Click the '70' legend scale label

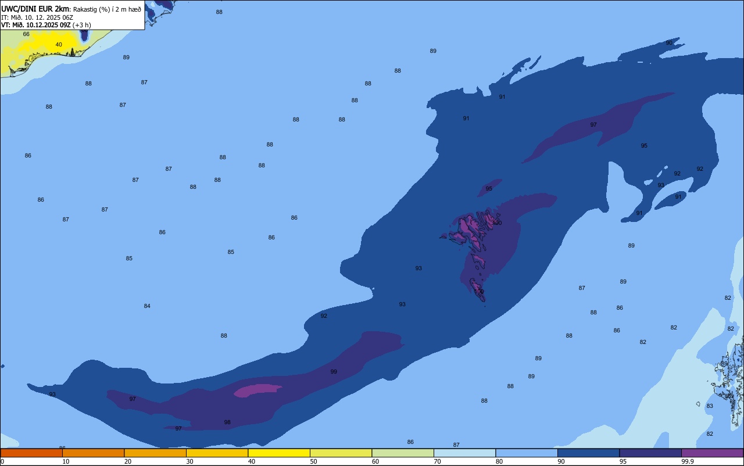pyautogui.click(x=437, y=461)
